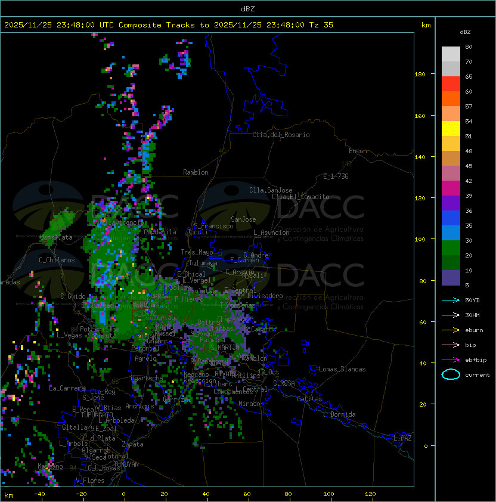Click the Agrelo map label

click(x=145, y=358)
